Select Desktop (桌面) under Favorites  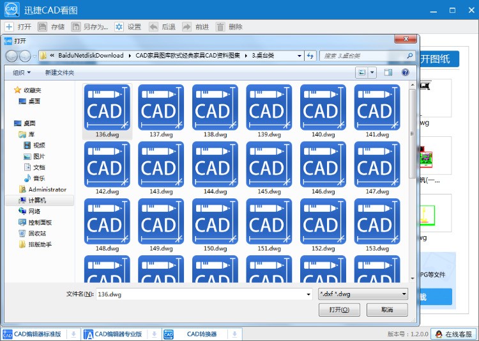pyautogui.click(x=29, y=101)
